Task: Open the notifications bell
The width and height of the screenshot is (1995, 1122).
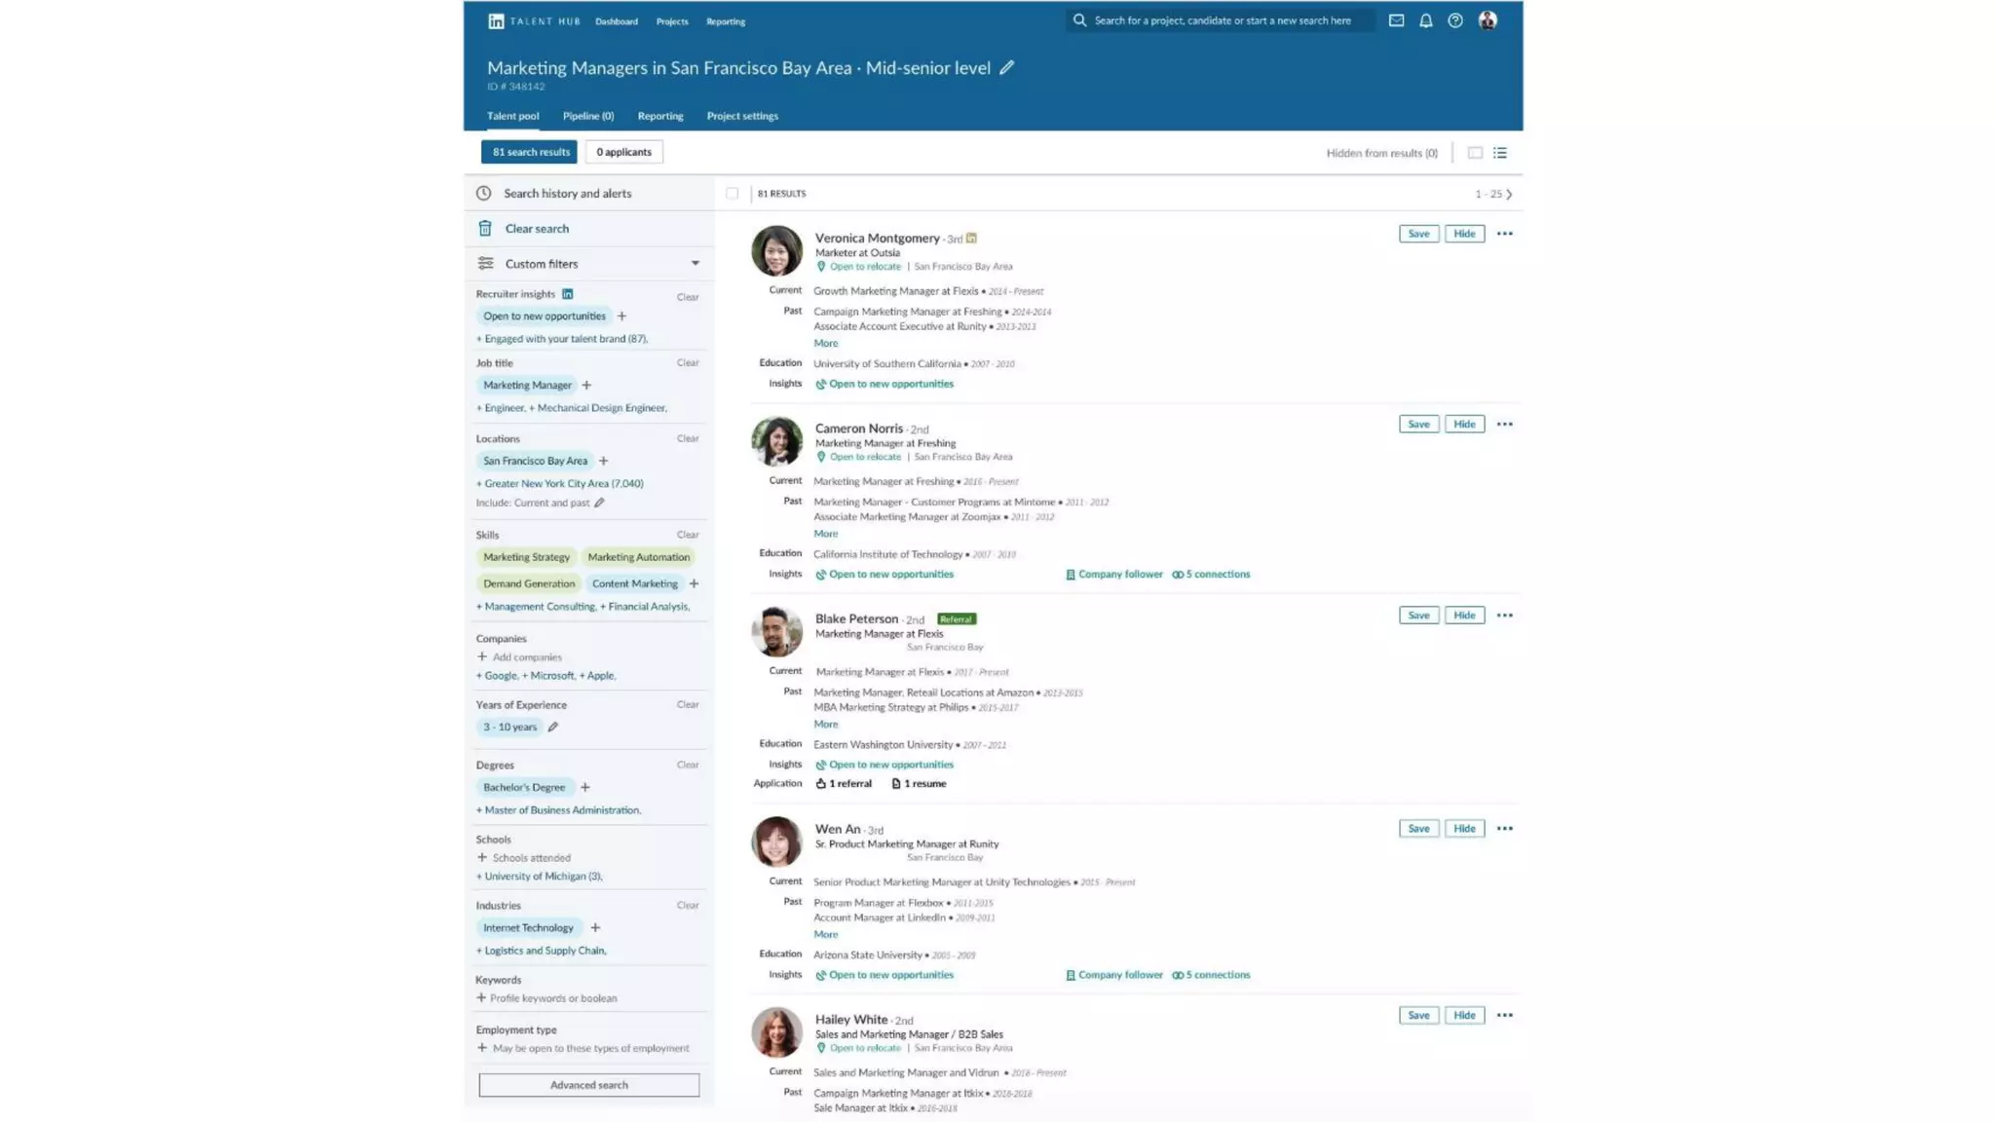Action: point(1425,20)
